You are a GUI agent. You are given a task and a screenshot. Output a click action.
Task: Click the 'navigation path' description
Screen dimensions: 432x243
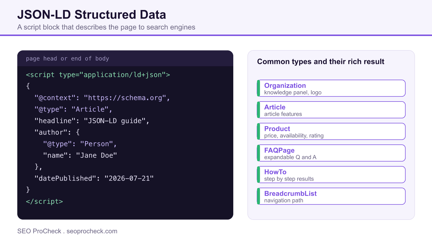[283, 201]
